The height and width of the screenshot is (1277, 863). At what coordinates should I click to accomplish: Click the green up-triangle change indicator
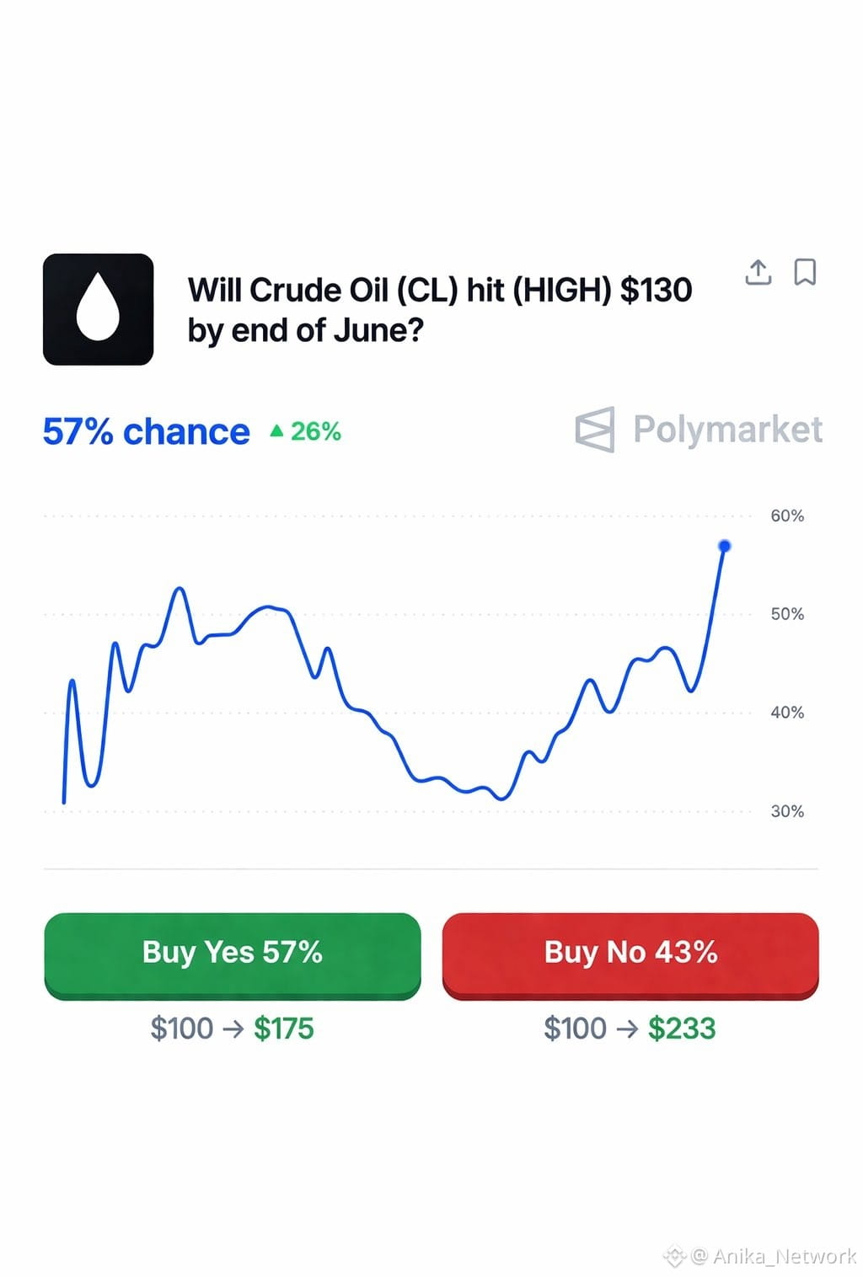[276, 431]
